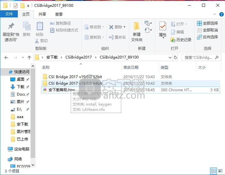Click the Forward navigation arrow
This screenshot has height=175, width=225.
tap(15, 58)
